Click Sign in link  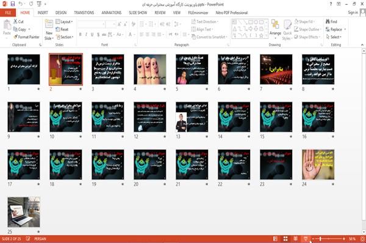tap(353, 13)
